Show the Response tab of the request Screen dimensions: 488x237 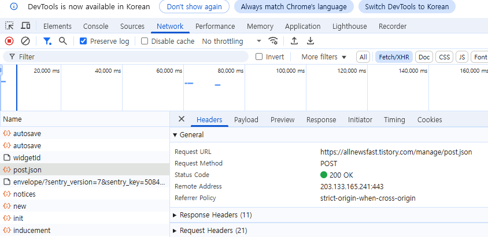(321, 120)
